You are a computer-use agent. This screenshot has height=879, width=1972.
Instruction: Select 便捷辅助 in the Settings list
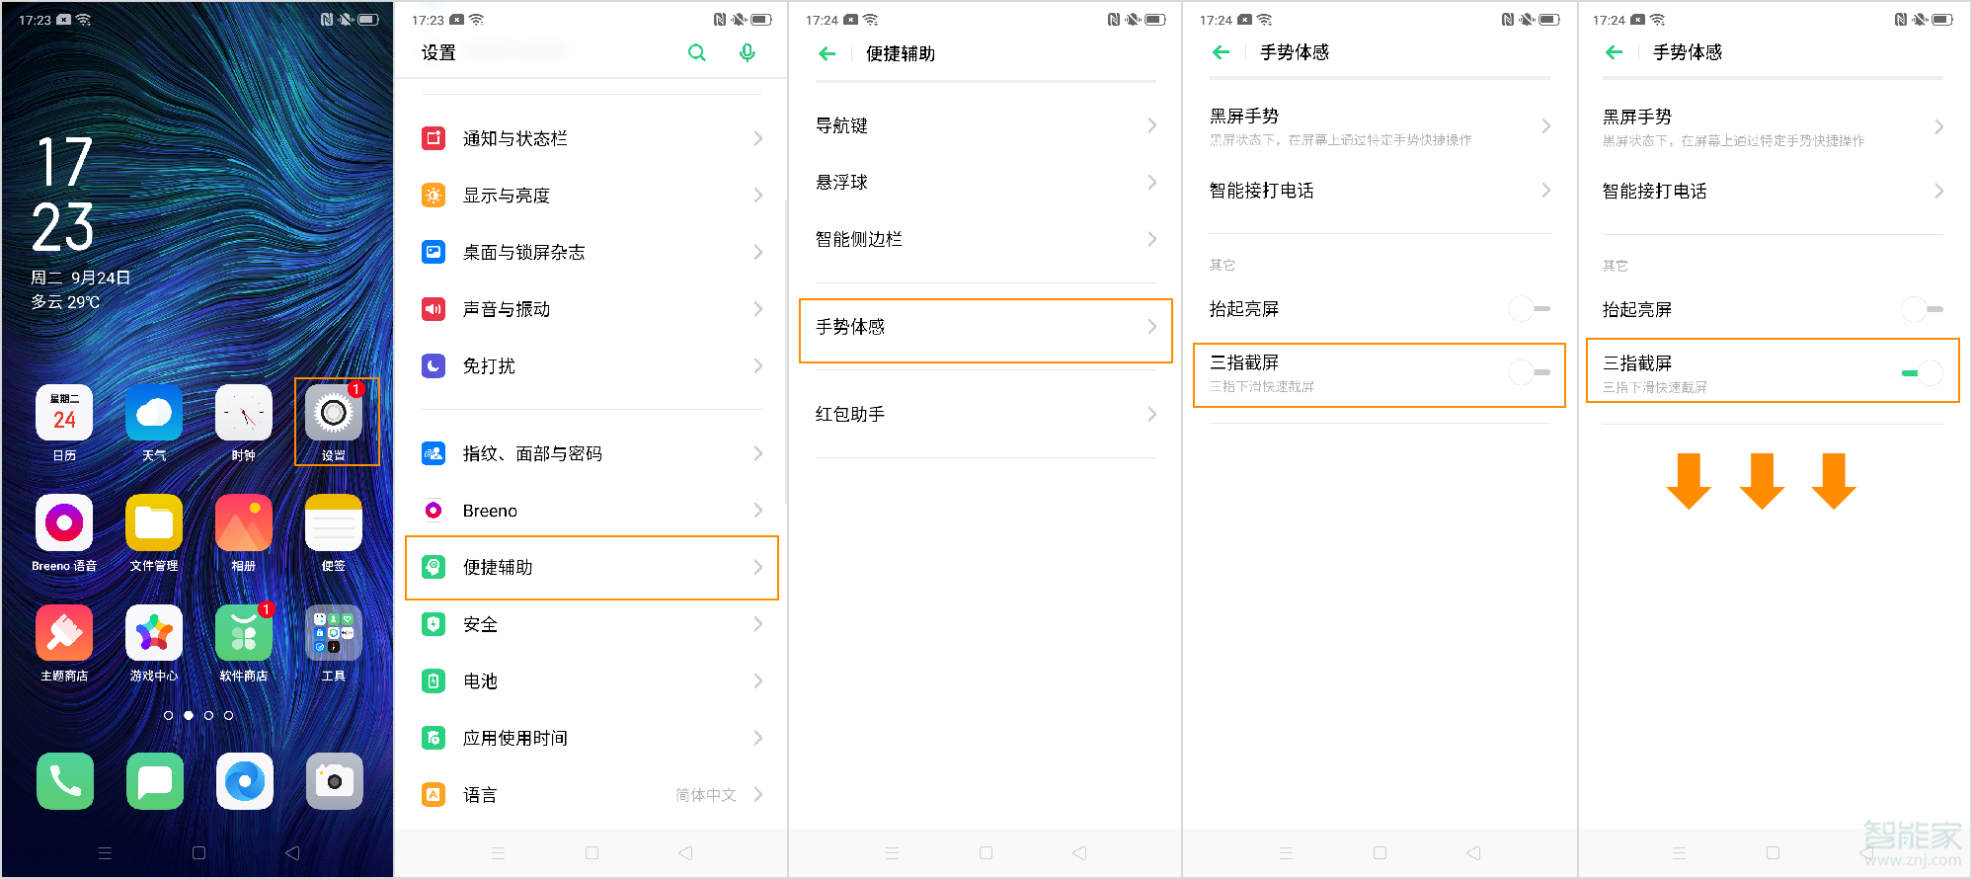click(x=591, y=567)
